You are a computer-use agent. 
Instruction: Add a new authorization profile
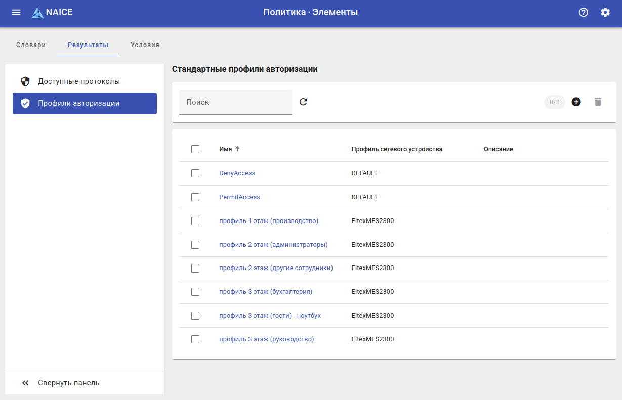pyautogui.click(x=576, y=102)
